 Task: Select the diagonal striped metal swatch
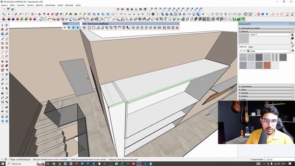(267, 57)
